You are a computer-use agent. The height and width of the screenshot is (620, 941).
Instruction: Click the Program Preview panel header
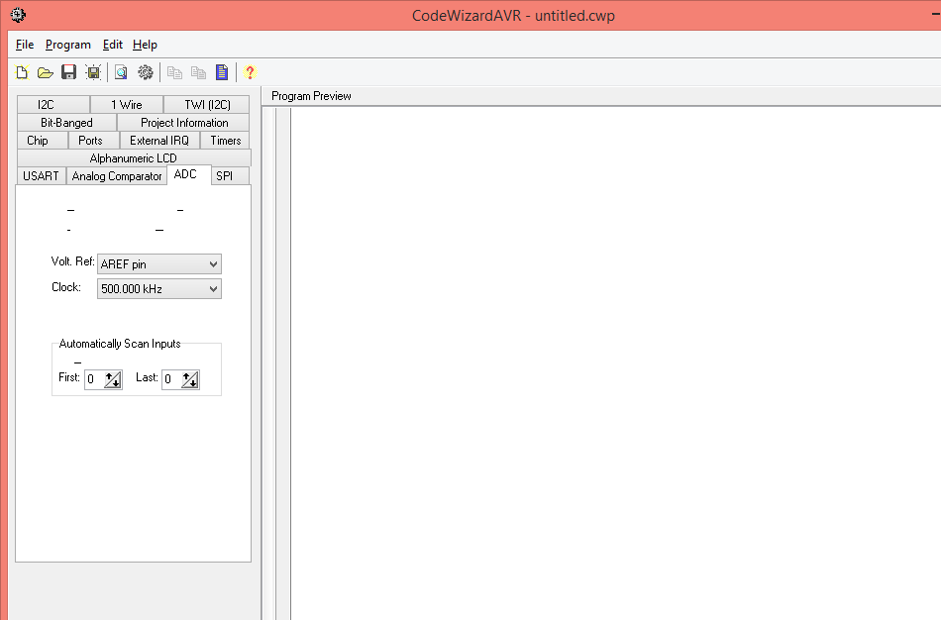click(311, 96)
